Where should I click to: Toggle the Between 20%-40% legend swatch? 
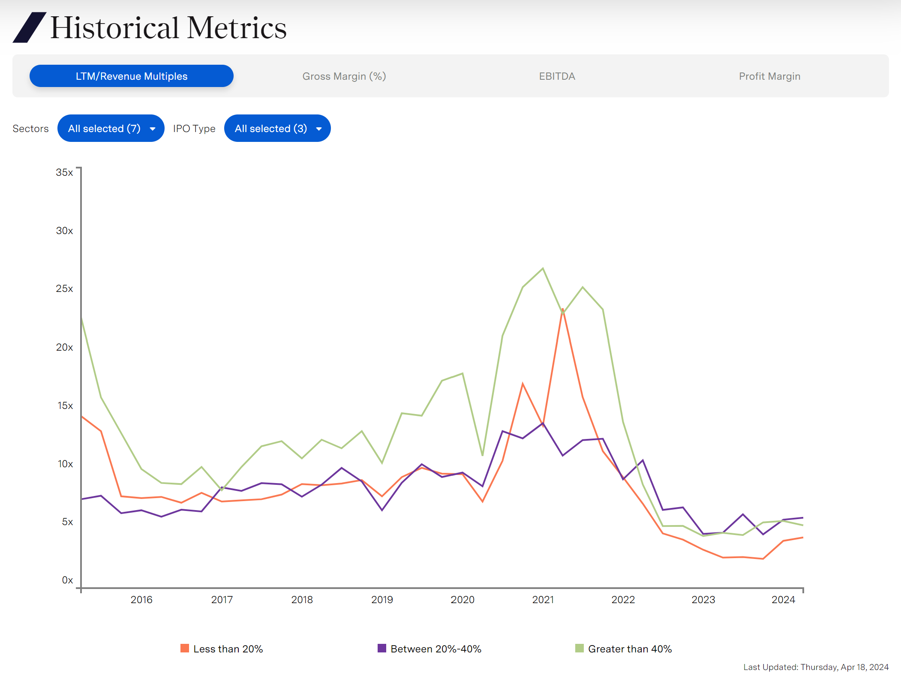click(382, 648)
